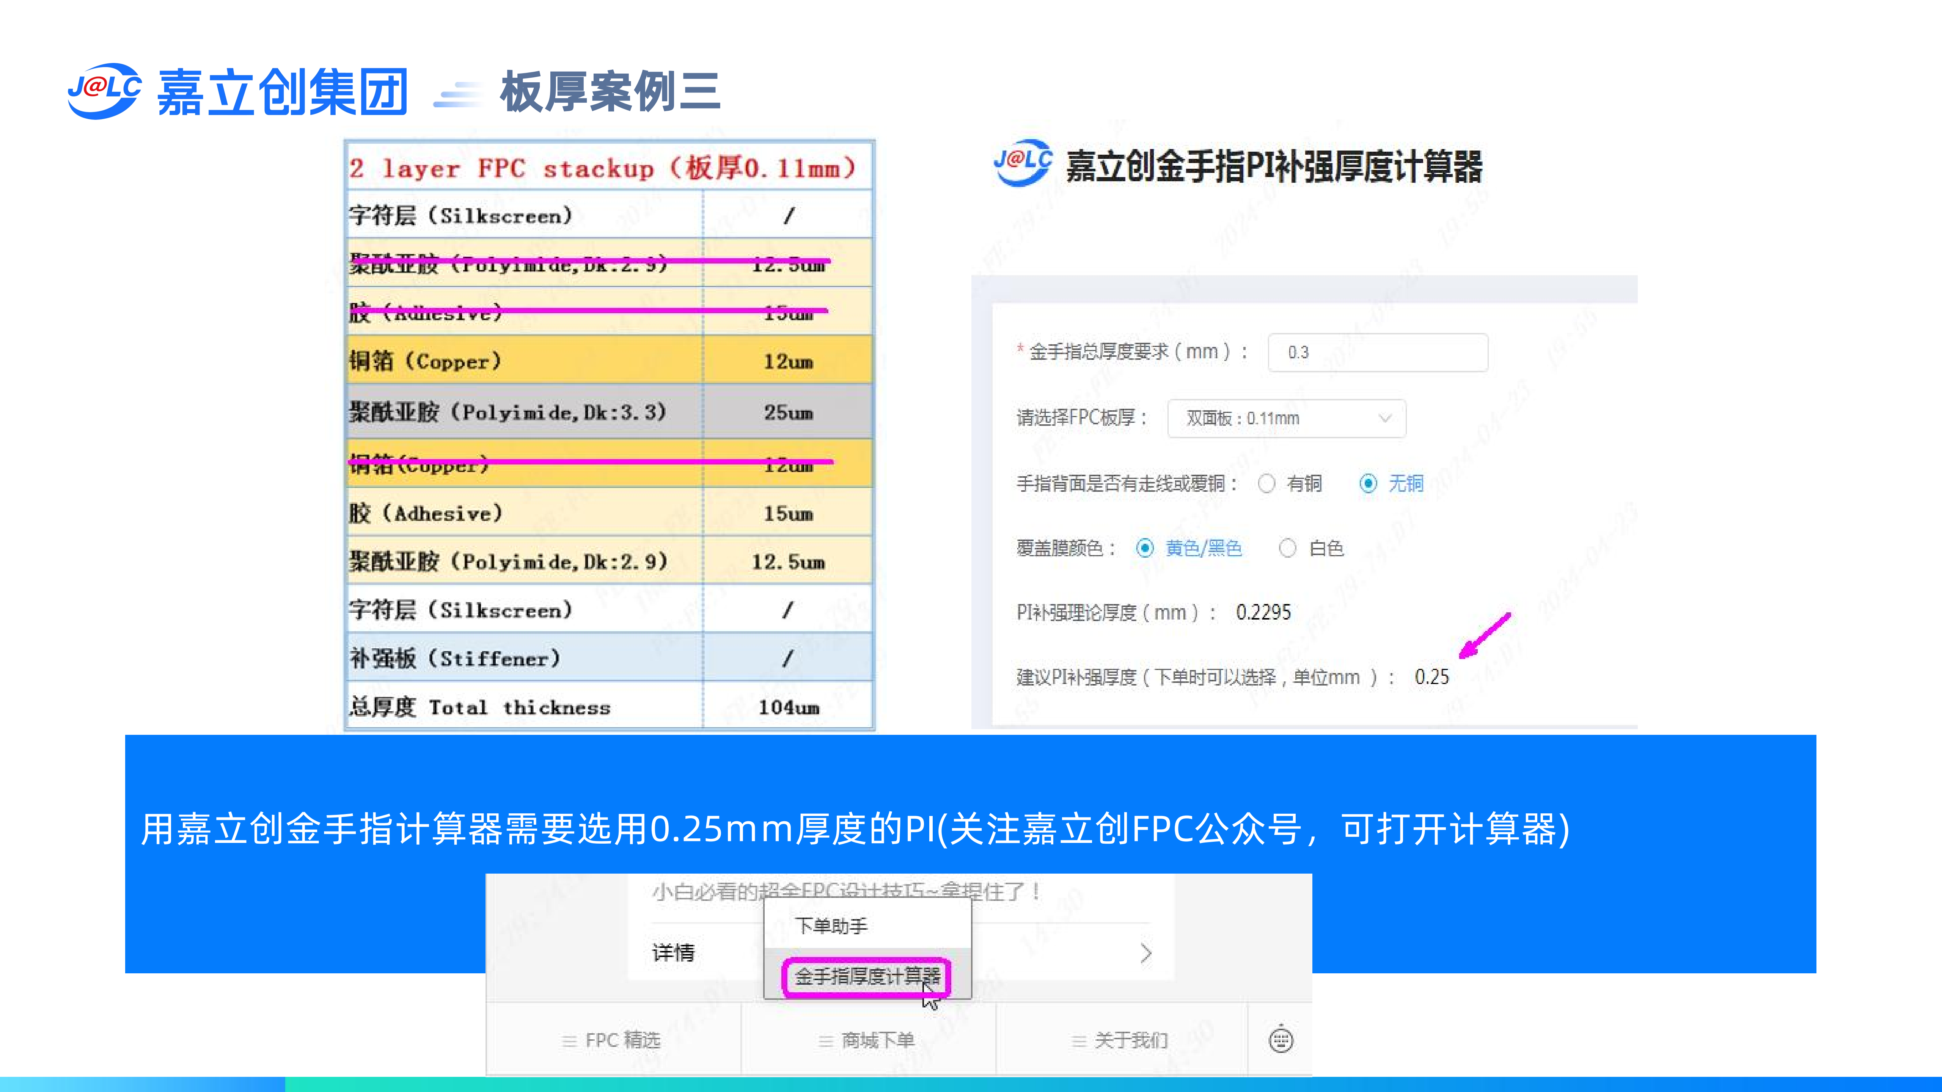
Task: Select the 有铜 radio button
Action: point(1266,484)
